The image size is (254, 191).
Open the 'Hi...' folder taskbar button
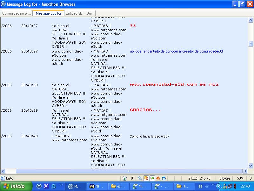click(x=184, y=186)
